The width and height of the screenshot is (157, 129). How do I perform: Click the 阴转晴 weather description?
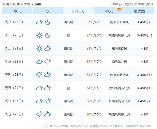point(69,22)
